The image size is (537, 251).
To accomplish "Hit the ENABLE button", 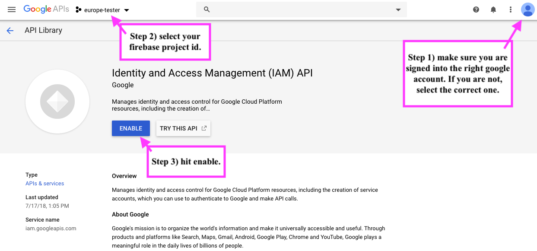I will click(131, 128).
